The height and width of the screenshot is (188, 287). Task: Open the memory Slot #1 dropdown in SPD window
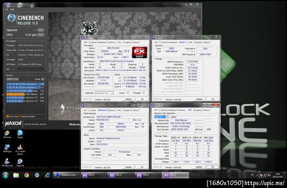click(162, 117)
